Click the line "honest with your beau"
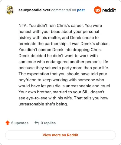This screenshot has width=121, height=145. pos(59,32)
